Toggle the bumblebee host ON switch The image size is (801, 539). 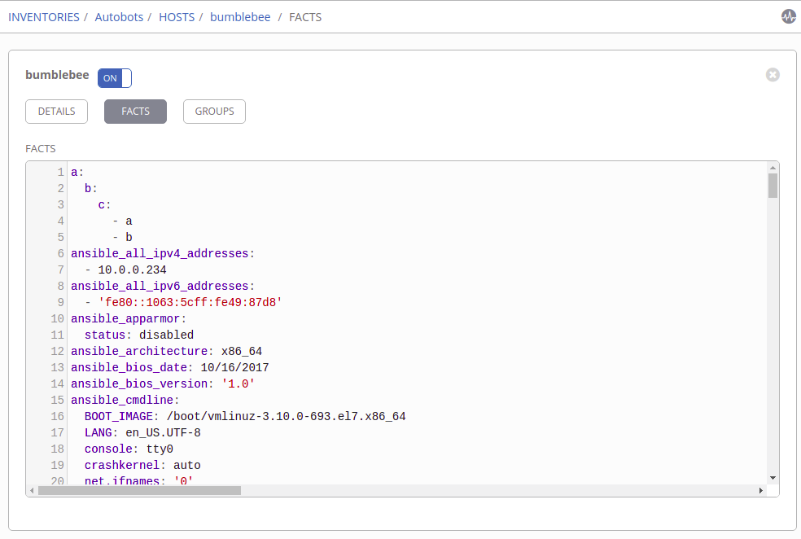114,78
